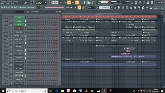Click the red record button

click(x=49, y=3)
